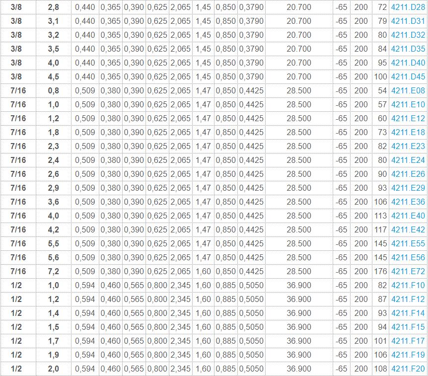Click the 7,2 value in the 7/16 rows

pyautogui.click(x=53, y=272)
